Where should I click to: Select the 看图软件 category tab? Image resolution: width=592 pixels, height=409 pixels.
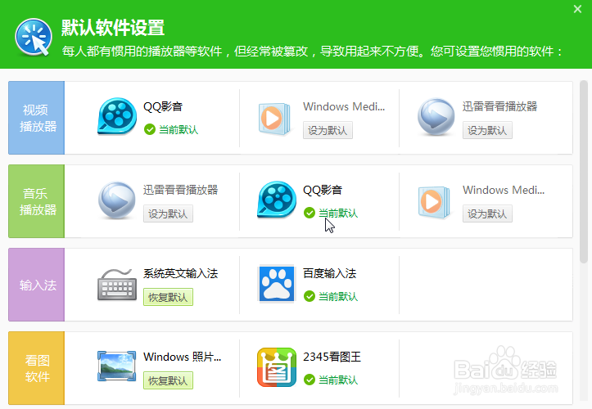pos(37,368)
